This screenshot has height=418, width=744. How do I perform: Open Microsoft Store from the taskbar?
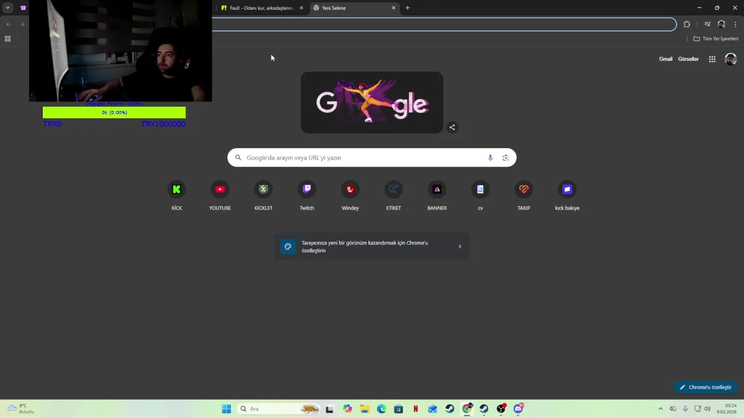coord(398,409)
